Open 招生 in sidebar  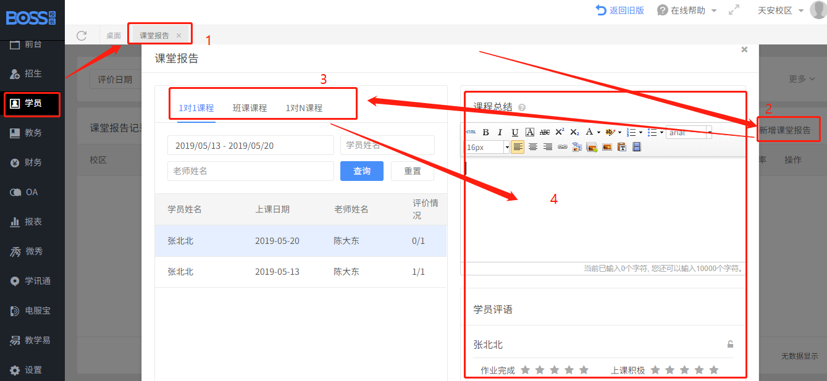(x=32, y=73)
